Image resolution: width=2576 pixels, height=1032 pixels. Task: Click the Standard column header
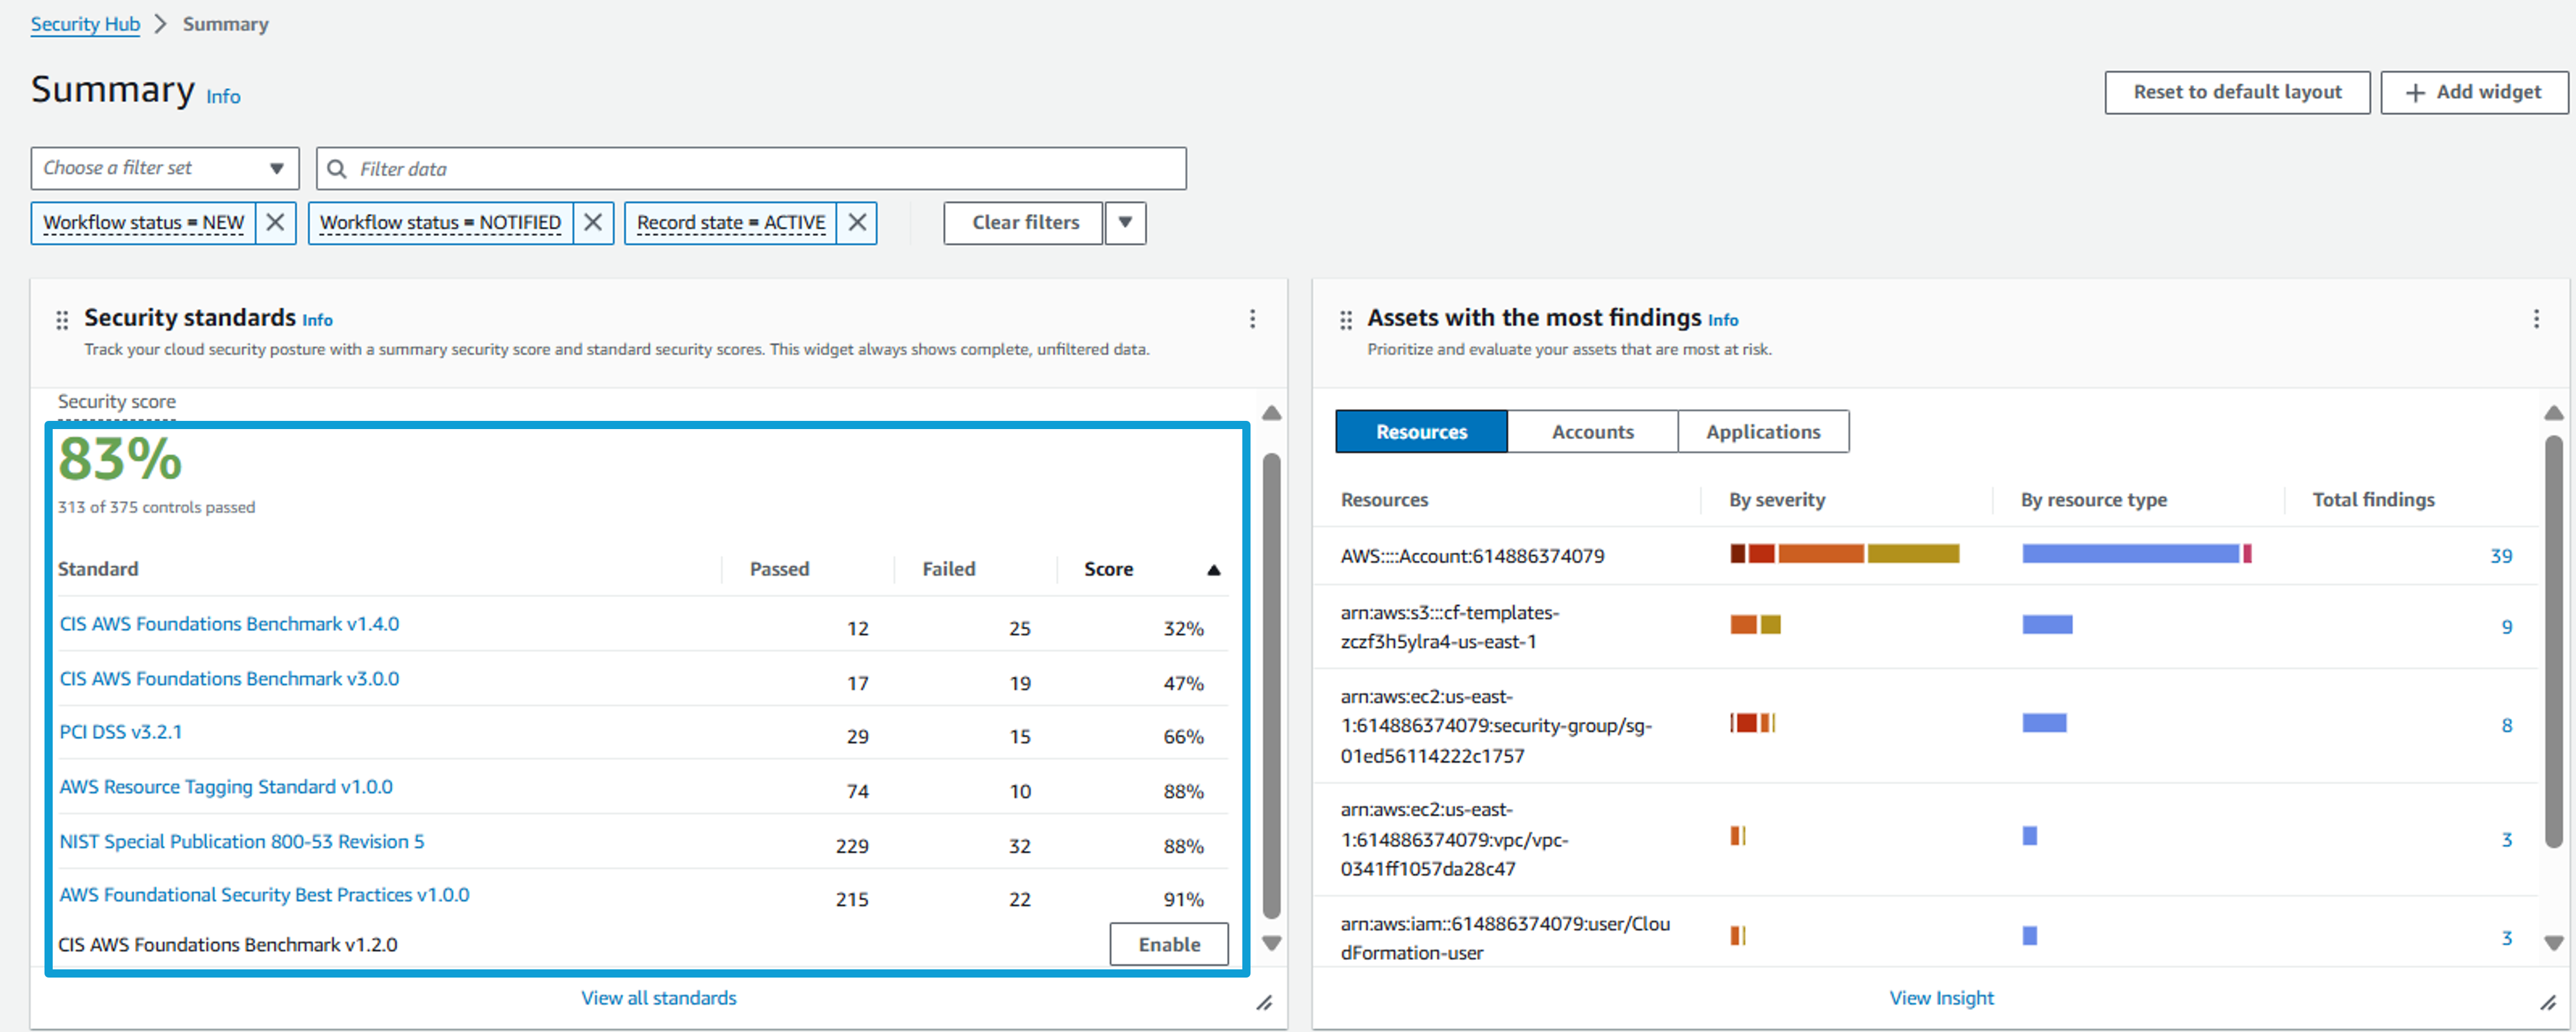point(98,569)
